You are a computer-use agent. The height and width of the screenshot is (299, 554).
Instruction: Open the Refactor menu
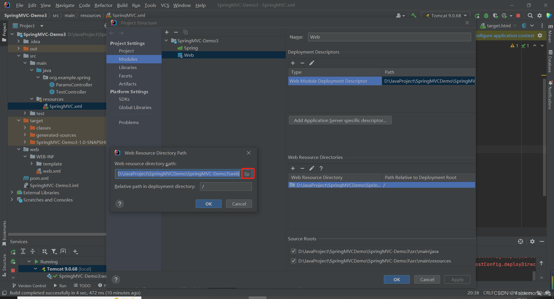pyautogui.click(x=104, y=5)
